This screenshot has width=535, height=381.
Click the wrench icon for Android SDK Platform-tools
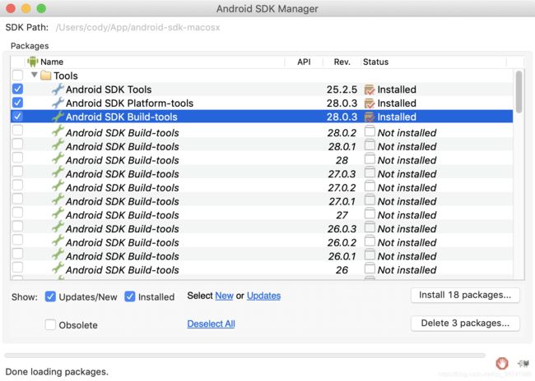[x=58, y=103]
